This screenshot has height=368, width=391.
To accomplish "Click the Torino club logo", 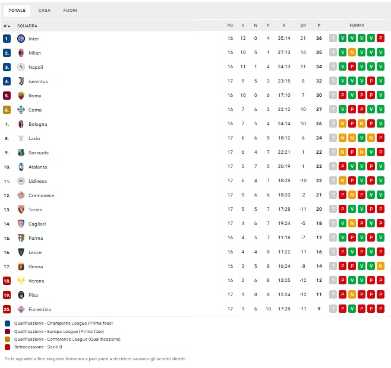I will pos(21,210).
